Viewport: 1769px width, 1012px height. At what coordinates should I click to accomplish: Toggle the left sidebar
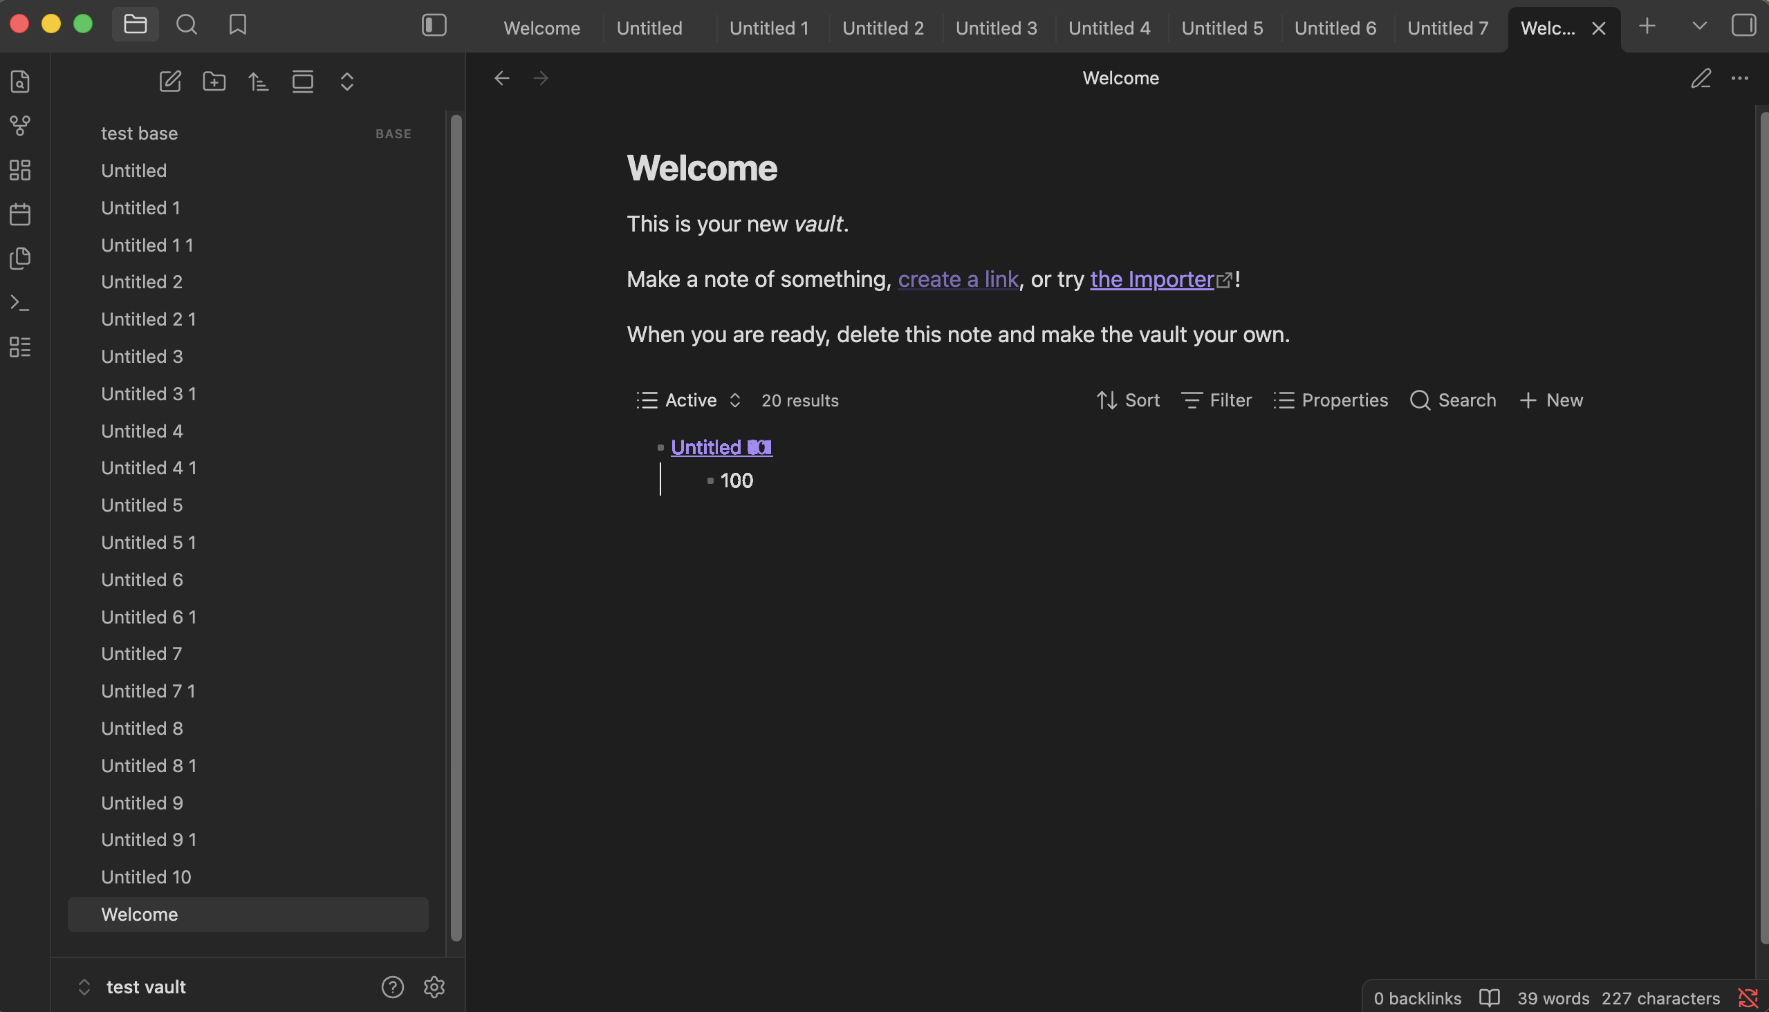pyautogui.click(x=434, y=25)
